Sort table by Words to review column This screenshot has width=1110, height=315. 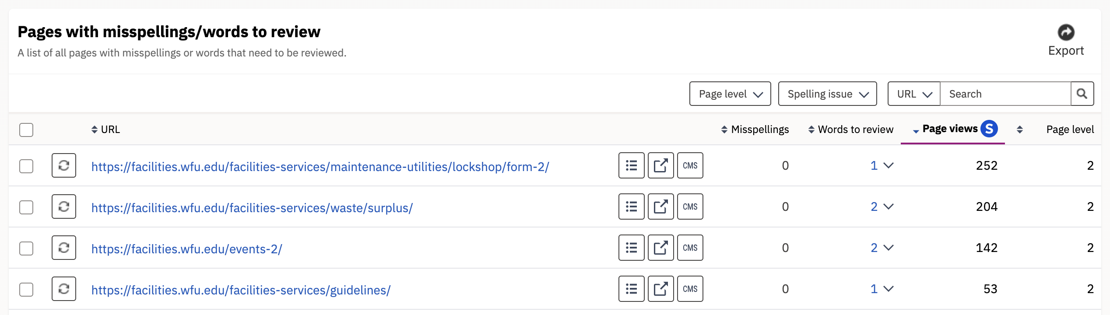[x=850, y=129]
